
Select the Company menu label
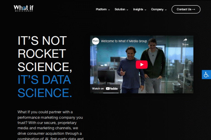pos(157,9)
